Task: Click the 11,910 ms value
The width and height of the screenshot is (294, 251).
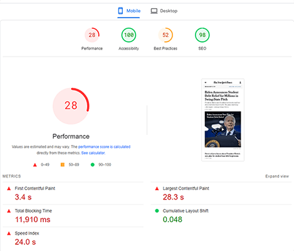Action: click(x=33, y=220)
